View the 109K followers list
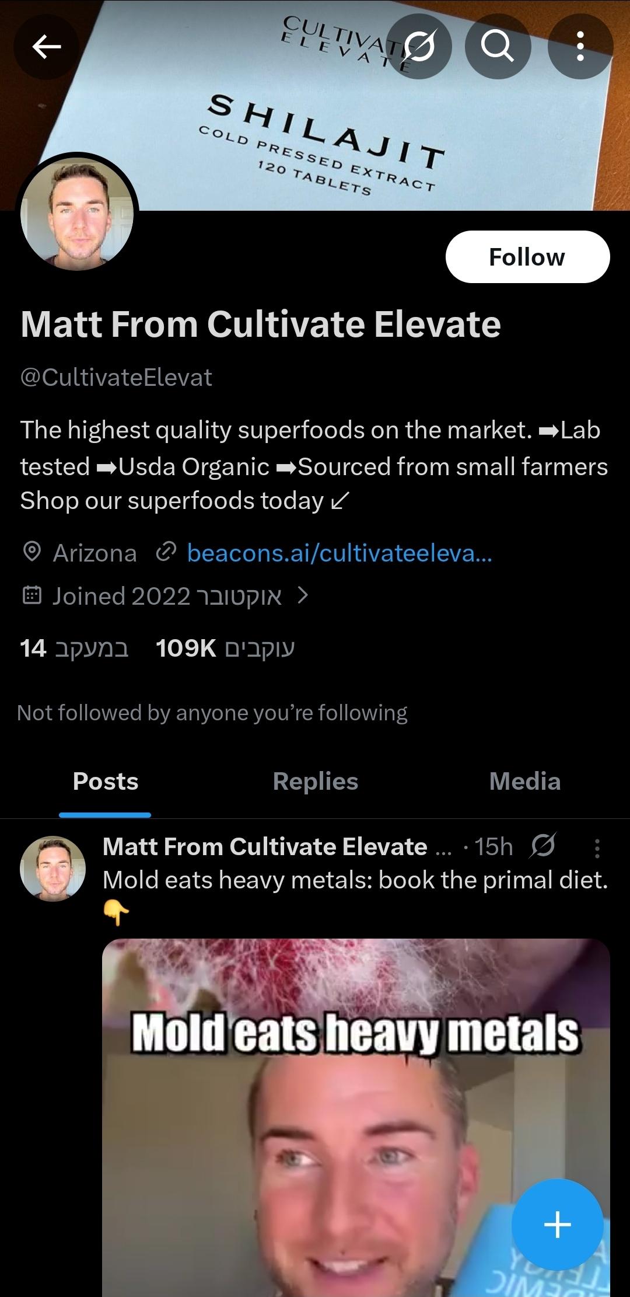Screen dimensions: 630x1297 tap(225, 648)
